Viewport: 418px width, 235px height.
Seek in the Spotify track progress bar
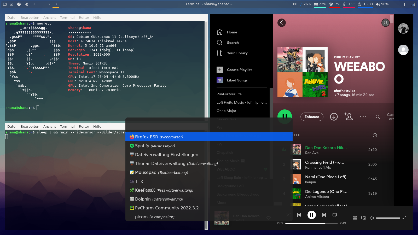click(311, 223)
